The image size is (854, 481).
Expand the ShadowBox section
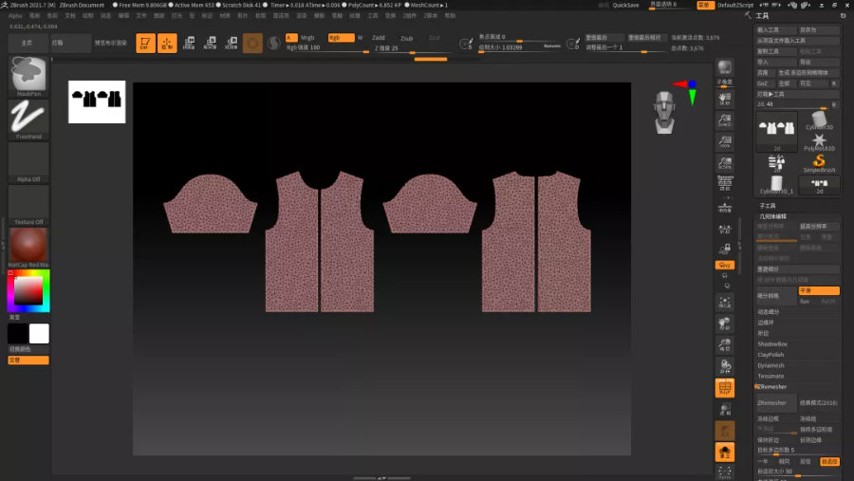tap(772, 343)
